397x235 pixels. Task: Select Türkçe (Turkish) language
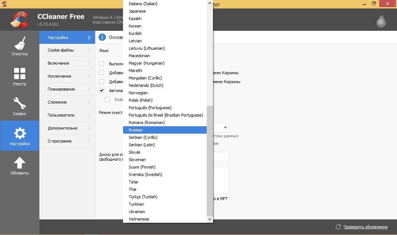(x=165, y=197)
